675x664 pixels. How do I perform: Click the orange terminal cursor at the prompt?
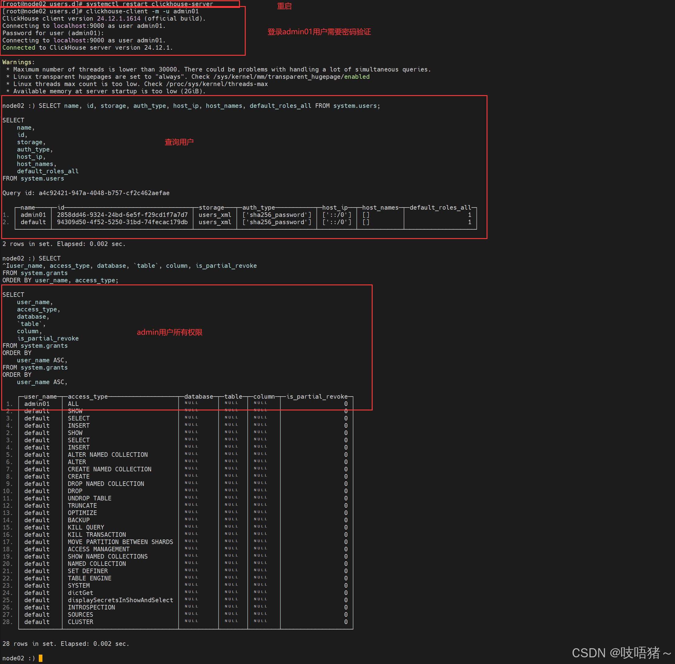coord(41,658)
